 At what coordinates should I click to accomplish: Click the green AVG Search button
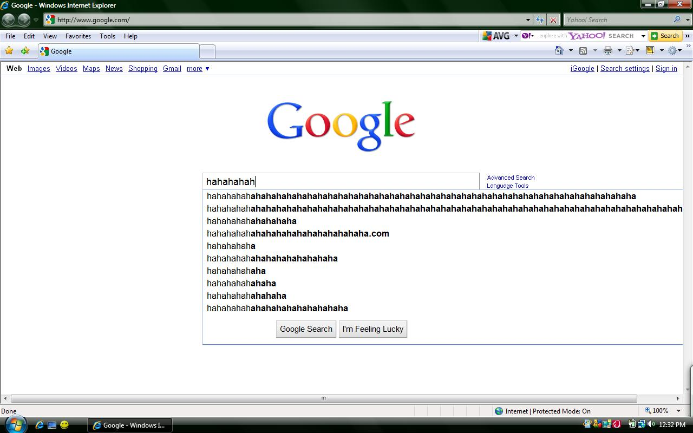pos(665,36)
